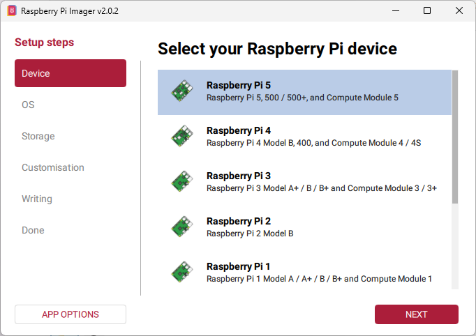Viewport: 476px width, 336px height.
Task: Pick the Raspberry Pi 3 title
Action: coord(239,176)
